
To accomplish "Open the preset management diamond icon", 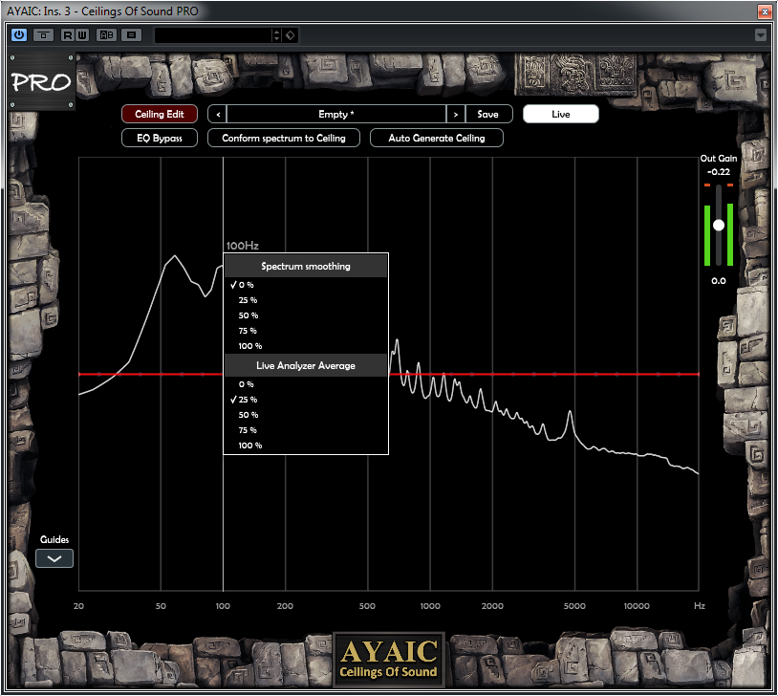I will click(x=291, y=35).
